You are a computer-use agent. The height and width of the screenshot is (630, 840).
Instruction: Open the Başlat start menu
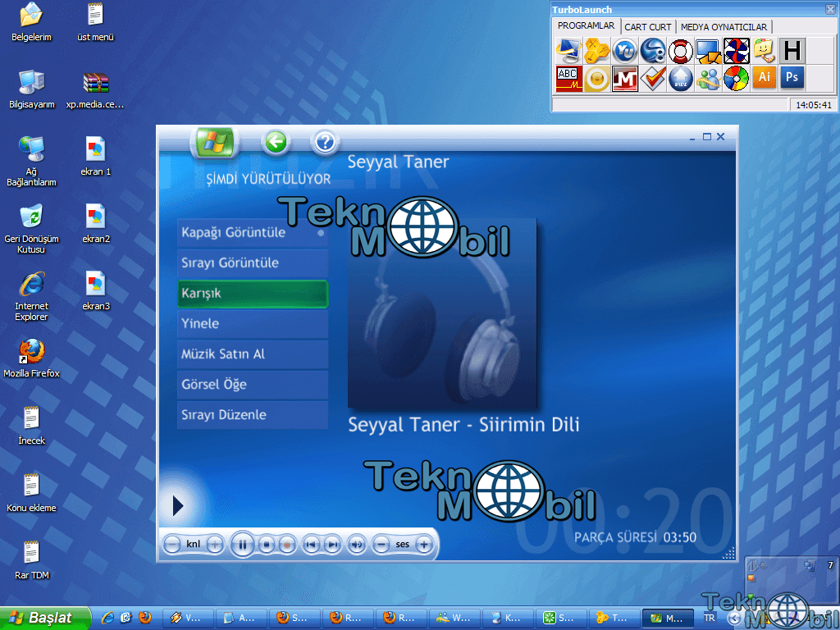coord(45,618)
